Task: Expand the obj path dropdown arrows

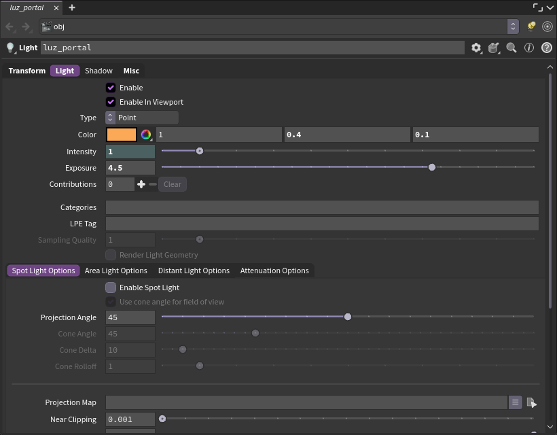Action: click(513, 27)
